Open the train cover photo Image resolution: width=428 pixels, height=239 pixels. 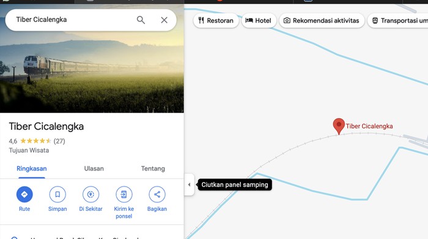92,71
